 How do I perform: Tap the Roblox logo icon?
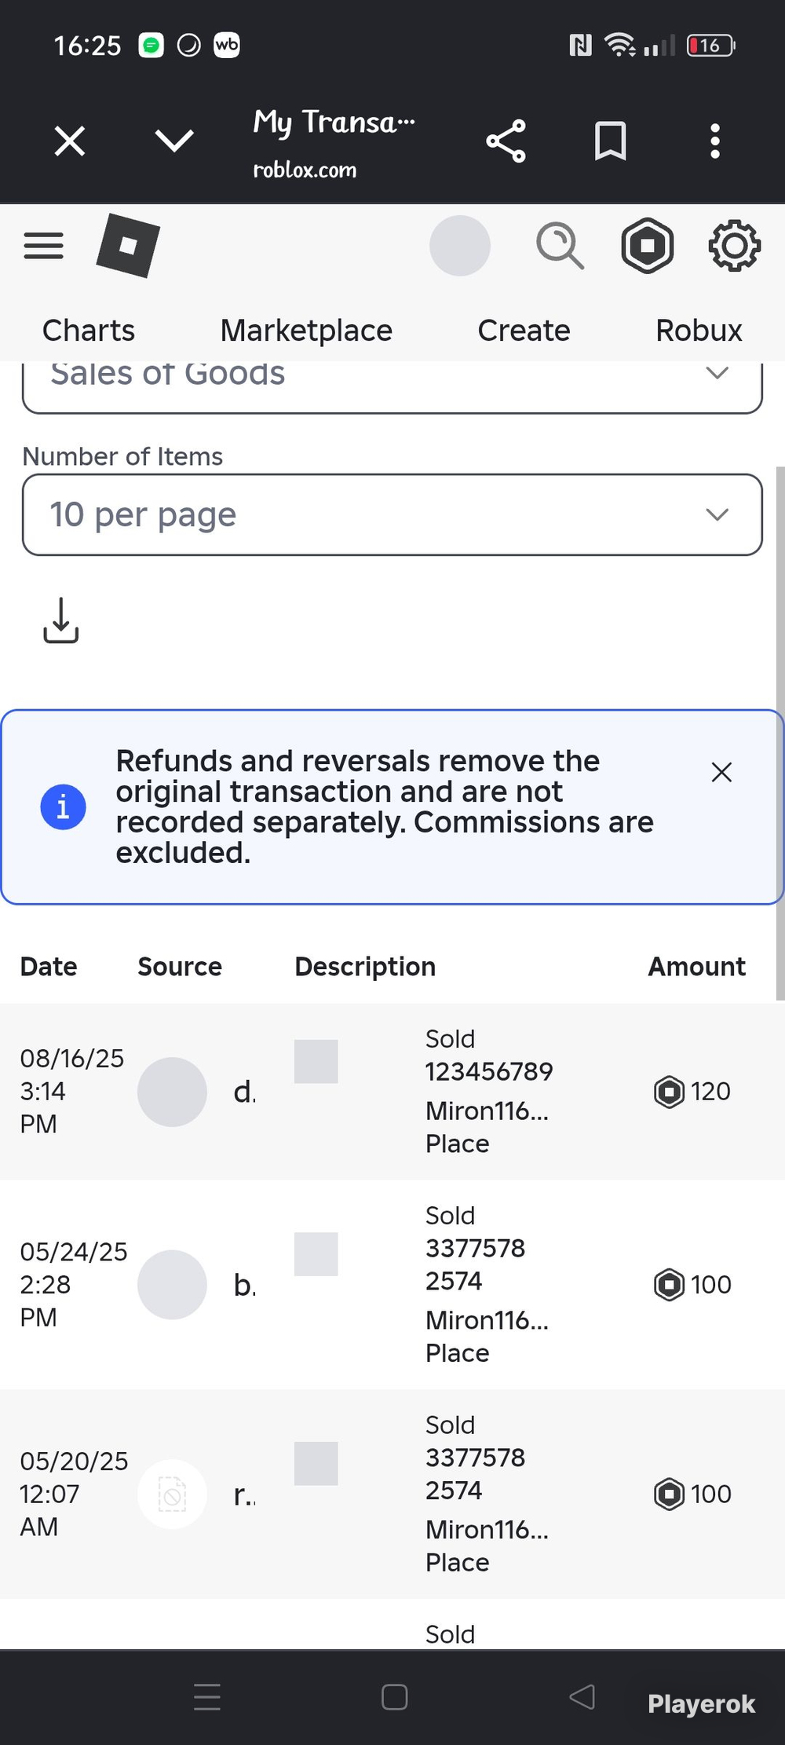128,245
